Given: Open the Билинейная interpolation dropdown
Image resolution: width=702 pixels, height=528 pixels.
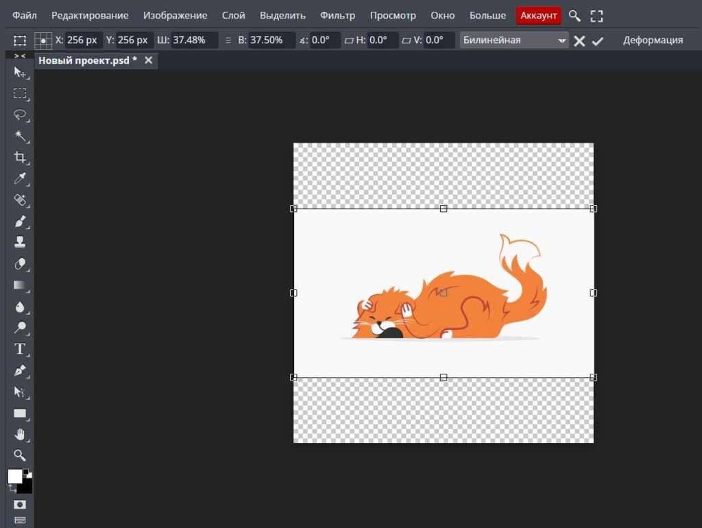Looking at the screenshot, I should pos(514,40).
